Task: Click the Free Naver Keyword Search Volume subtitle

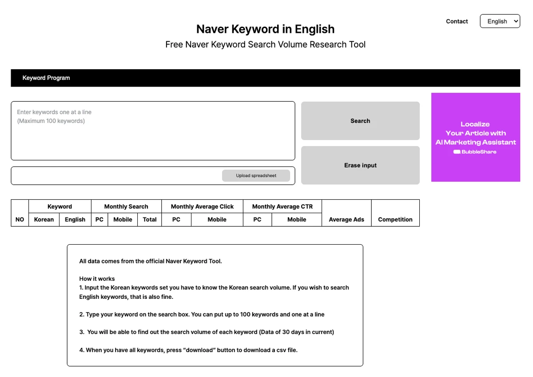Action: coord(265,44)
